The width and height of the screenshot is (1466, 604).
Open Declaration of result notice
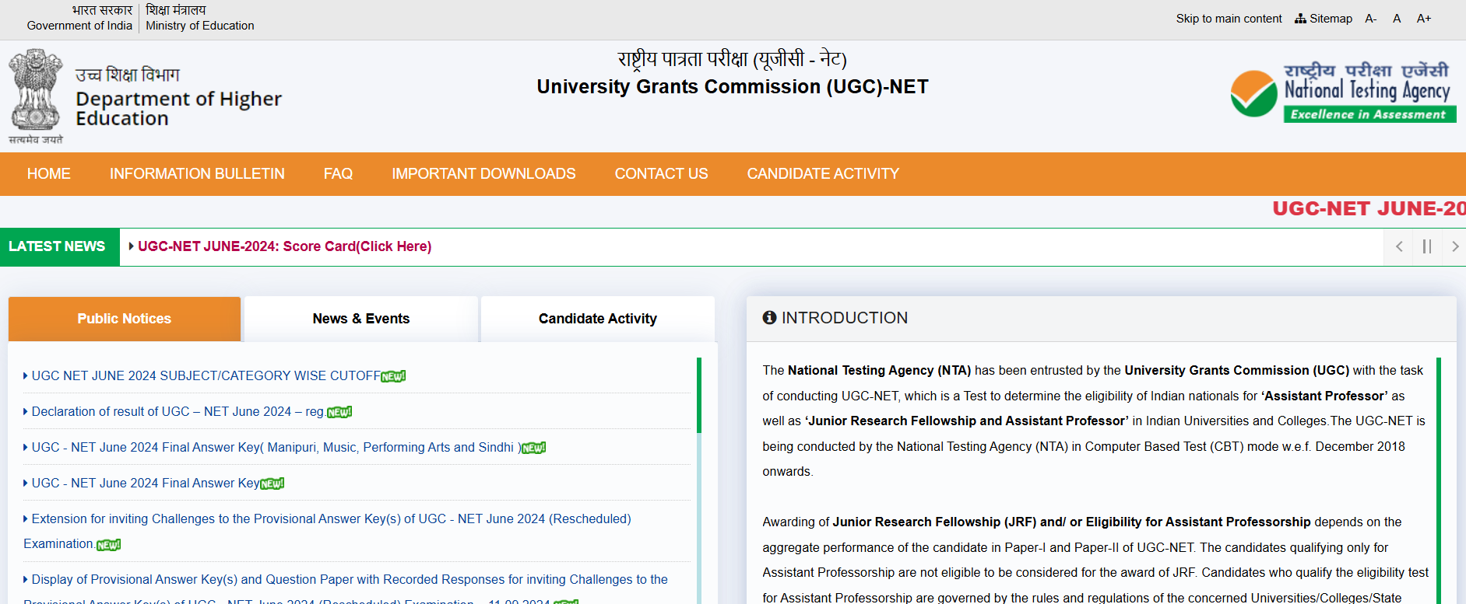(178, 411)
